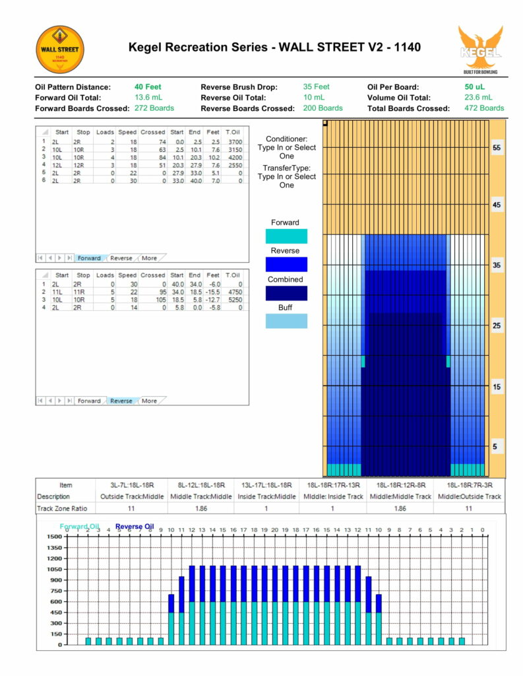
Task: Open the TransferType 'Type In or Select One' field
Action: click(x=286, y=181)
